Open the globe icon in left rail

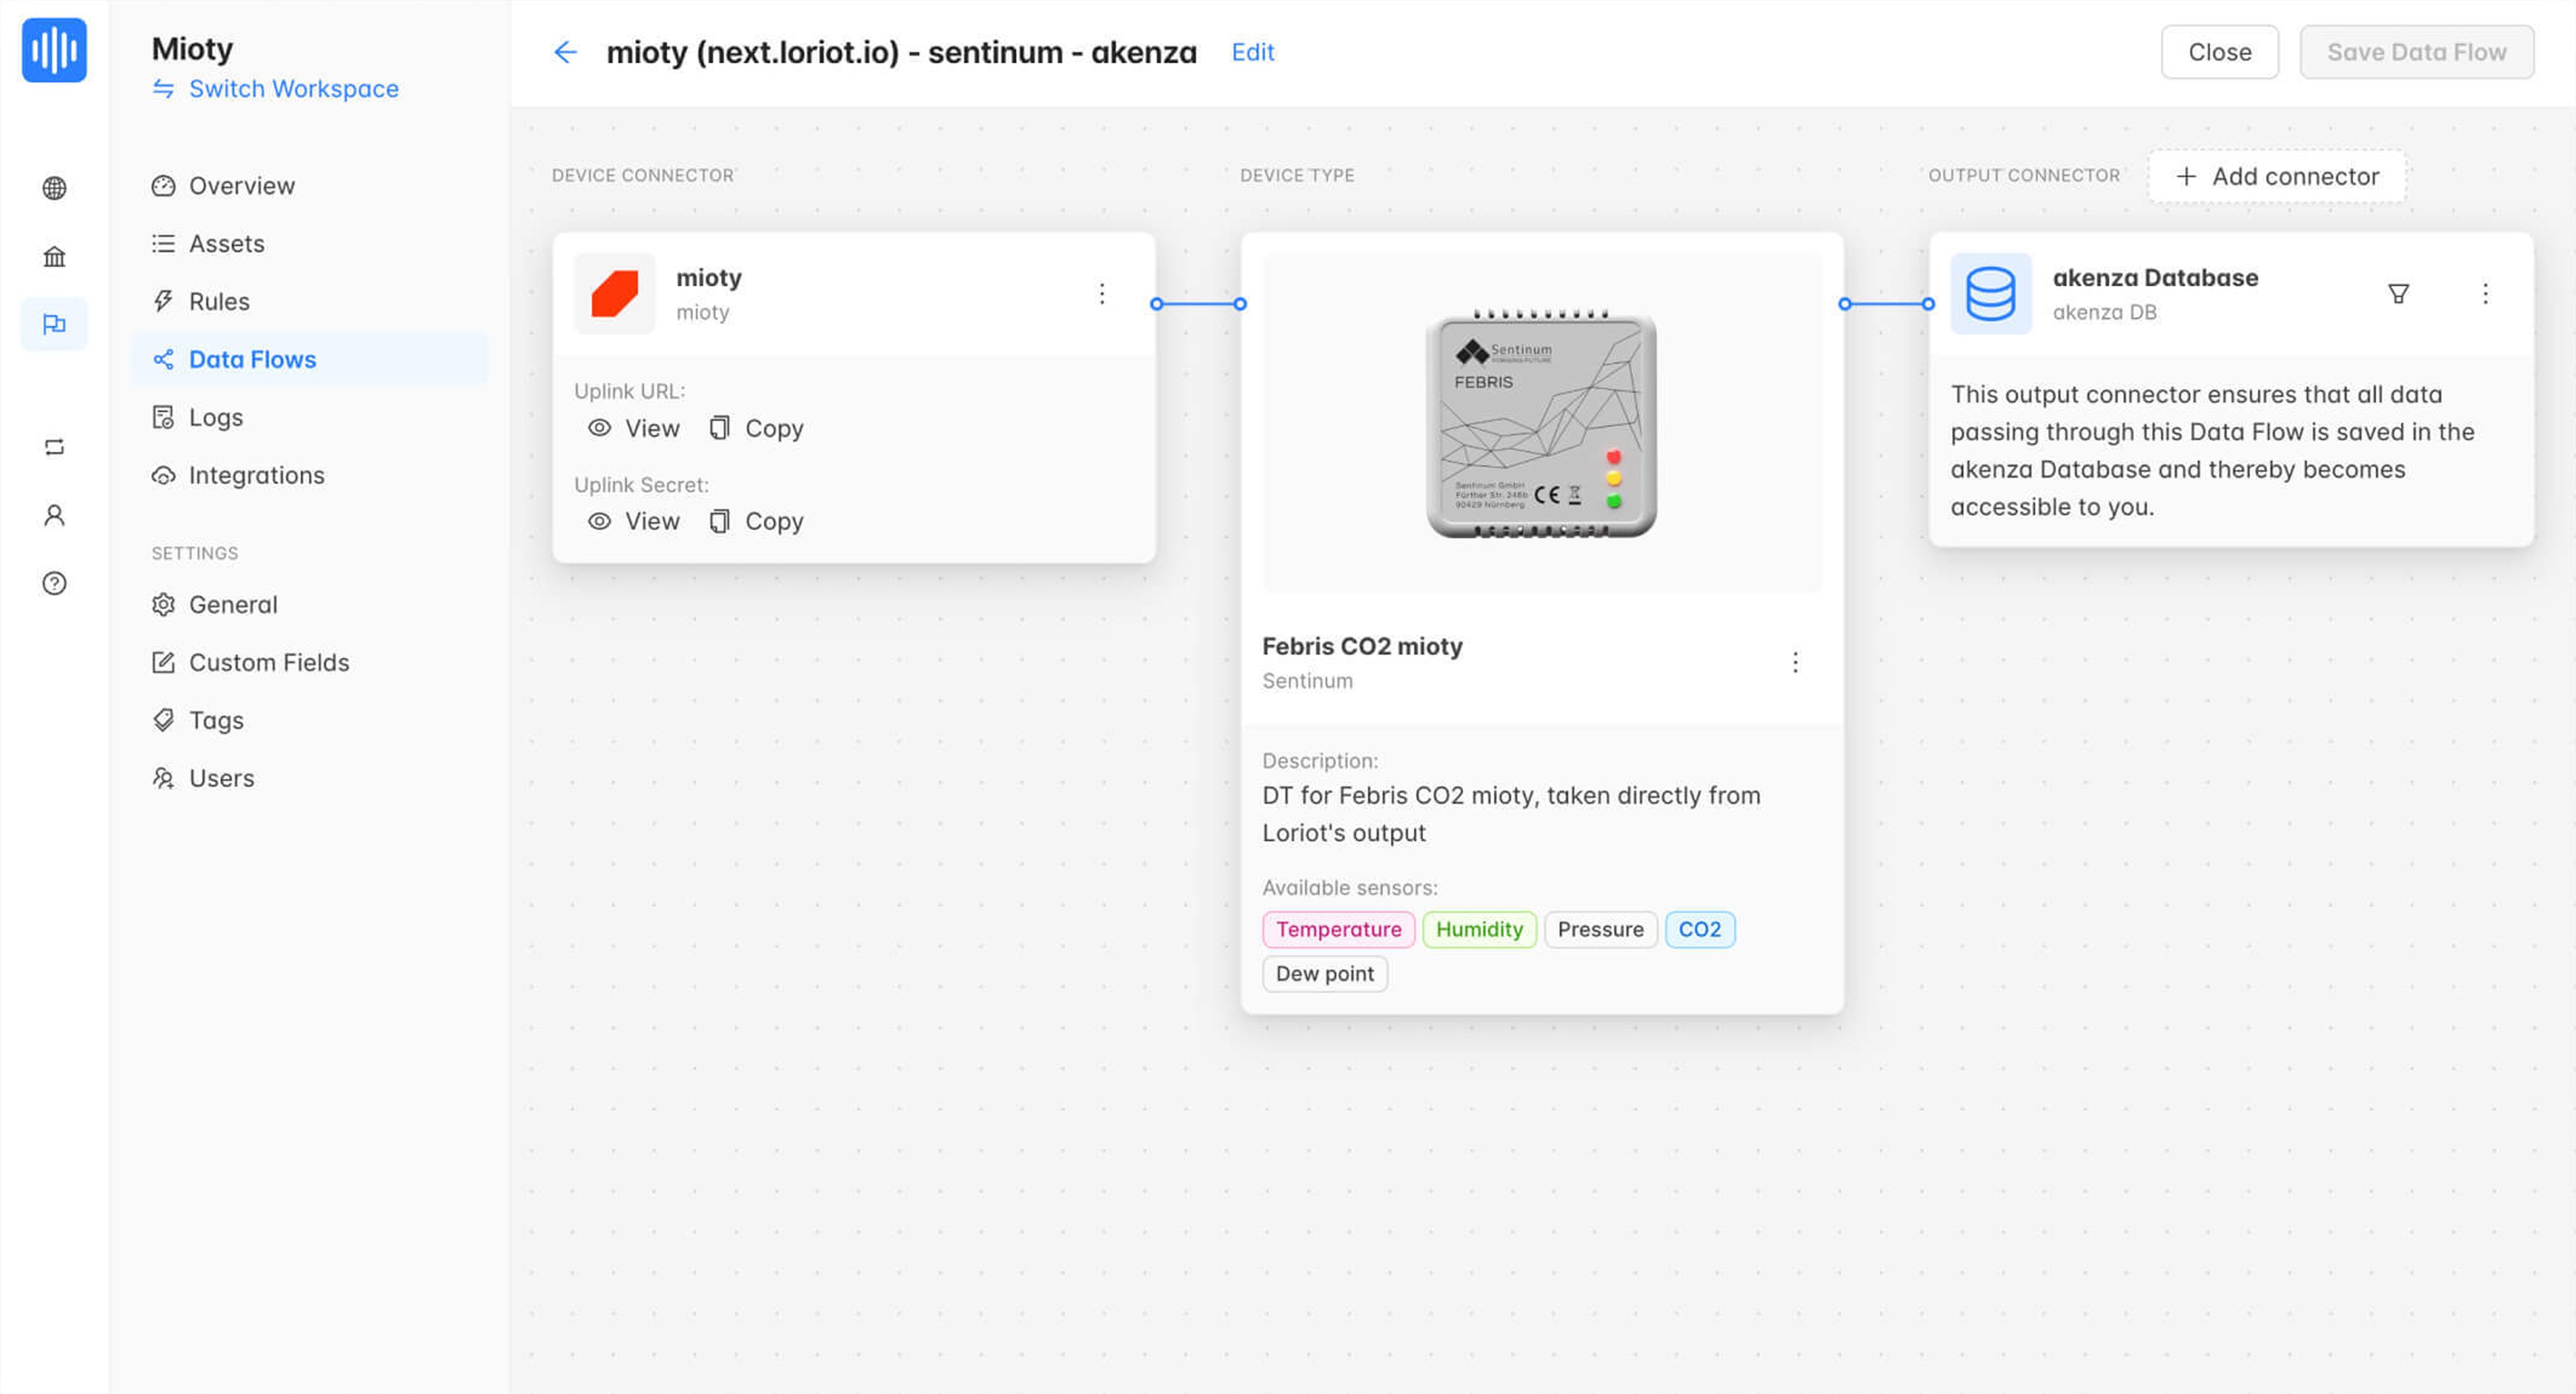(x=54, y=188)
